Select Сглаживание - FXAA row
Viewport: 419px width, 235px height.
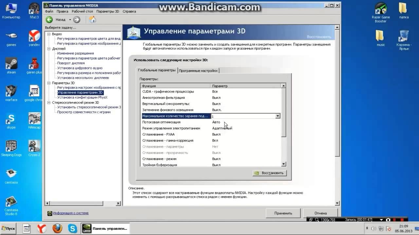click(x=211, y=134)
